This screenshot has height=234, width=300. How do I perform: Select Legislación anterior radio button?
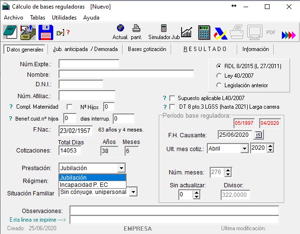tap(219, 85)
